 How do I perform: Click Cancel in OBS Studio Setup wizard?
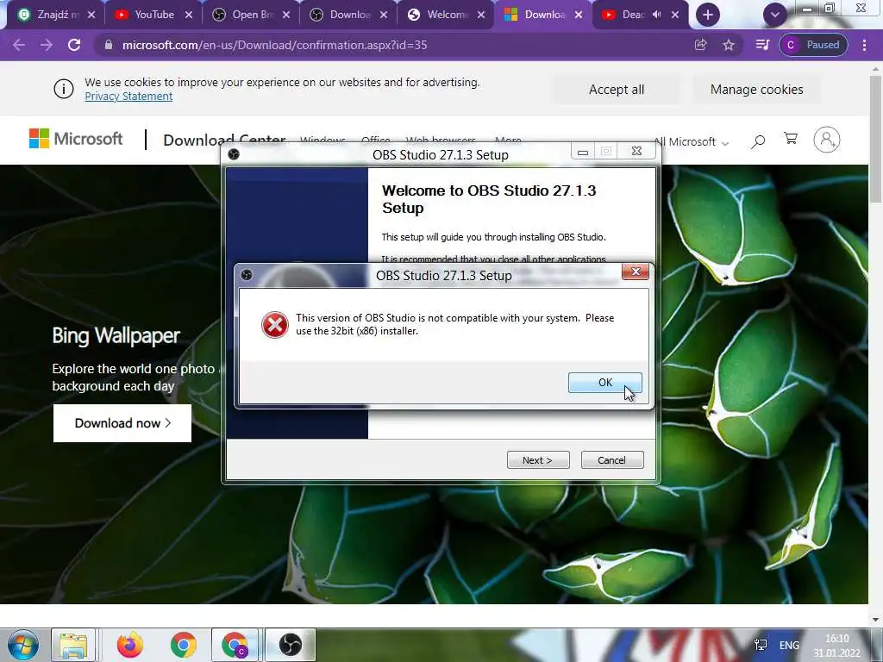(612, 460)
